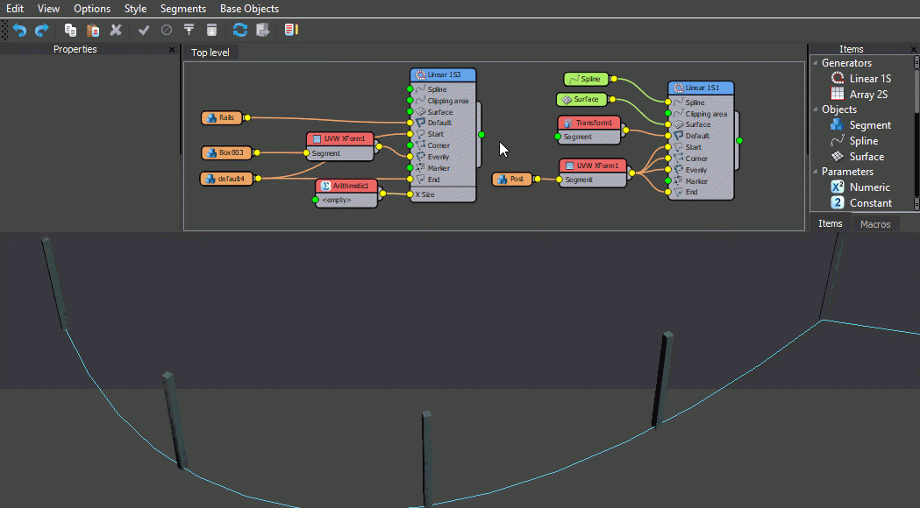Screen dimensions: 920x508
Task: Select the Arithmetic1 node in the graph
Action: coord(347,186)
